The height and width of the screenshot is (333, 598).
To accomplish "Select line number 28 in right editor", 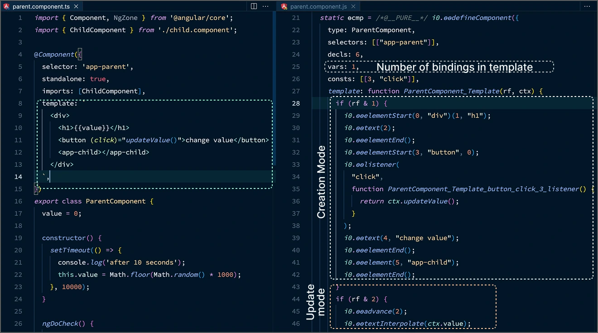I will pyautogui.click(x=296, y=103).
